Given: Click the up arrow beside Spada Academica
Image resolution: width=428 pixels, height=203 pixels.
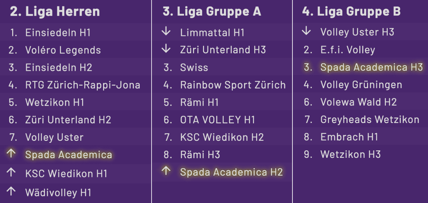Looking at the screenshot, I should click(x=11, y=154).
